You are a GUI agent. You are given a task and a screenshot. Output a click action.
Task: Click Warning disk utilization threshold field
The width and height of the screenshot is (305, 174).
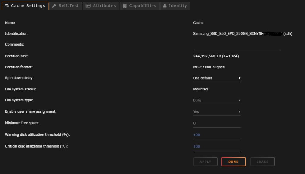tap(217, 135)
